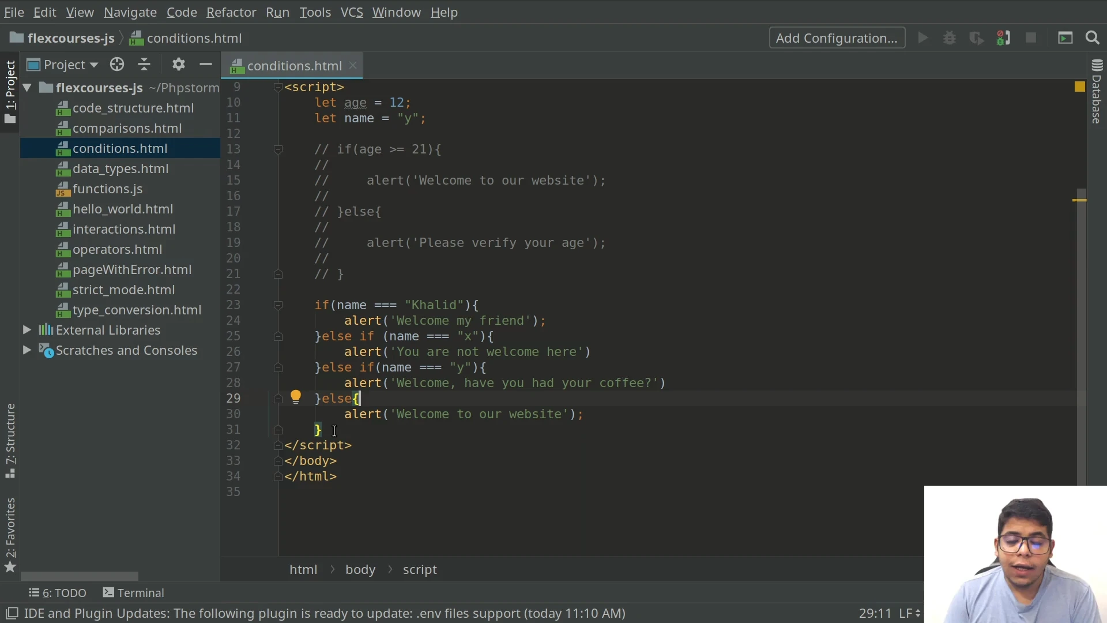Click the listen for PHP debug connections icon
This screenshot has height=623, width=1107.
(x=1003, y=38)
